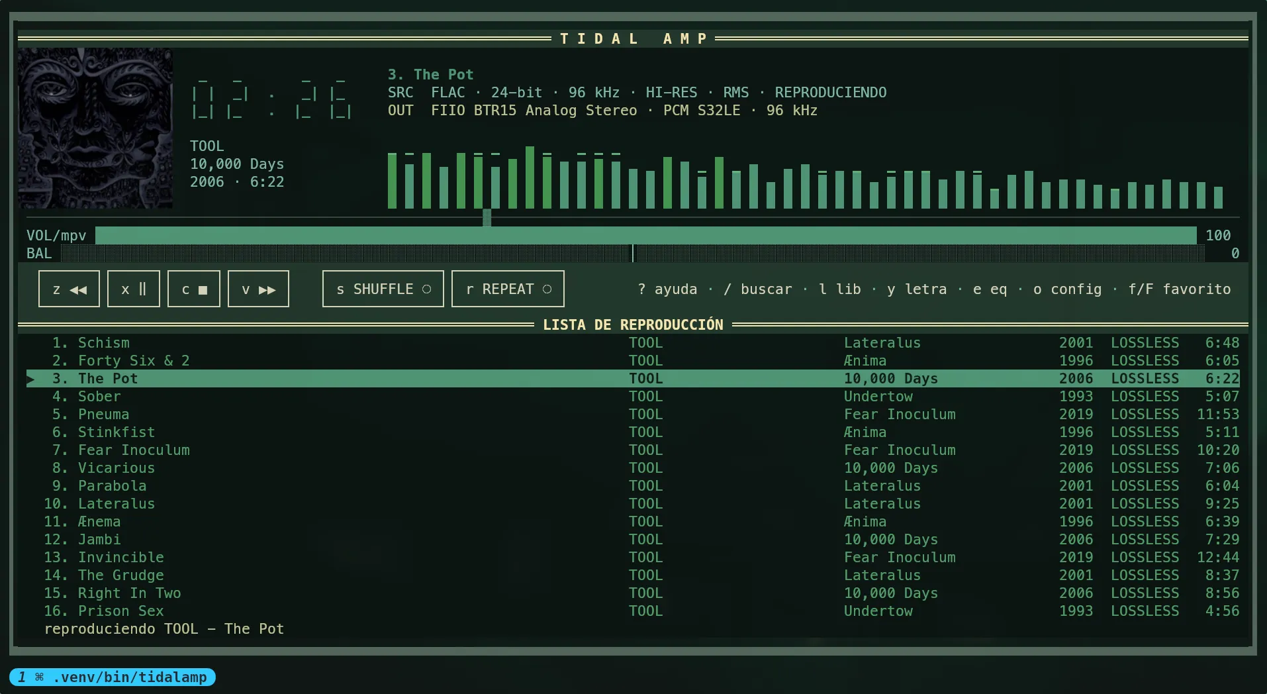1267x694 pixels.
Task: Toggle SHUFFLE mode
Action: pos(383,289)
